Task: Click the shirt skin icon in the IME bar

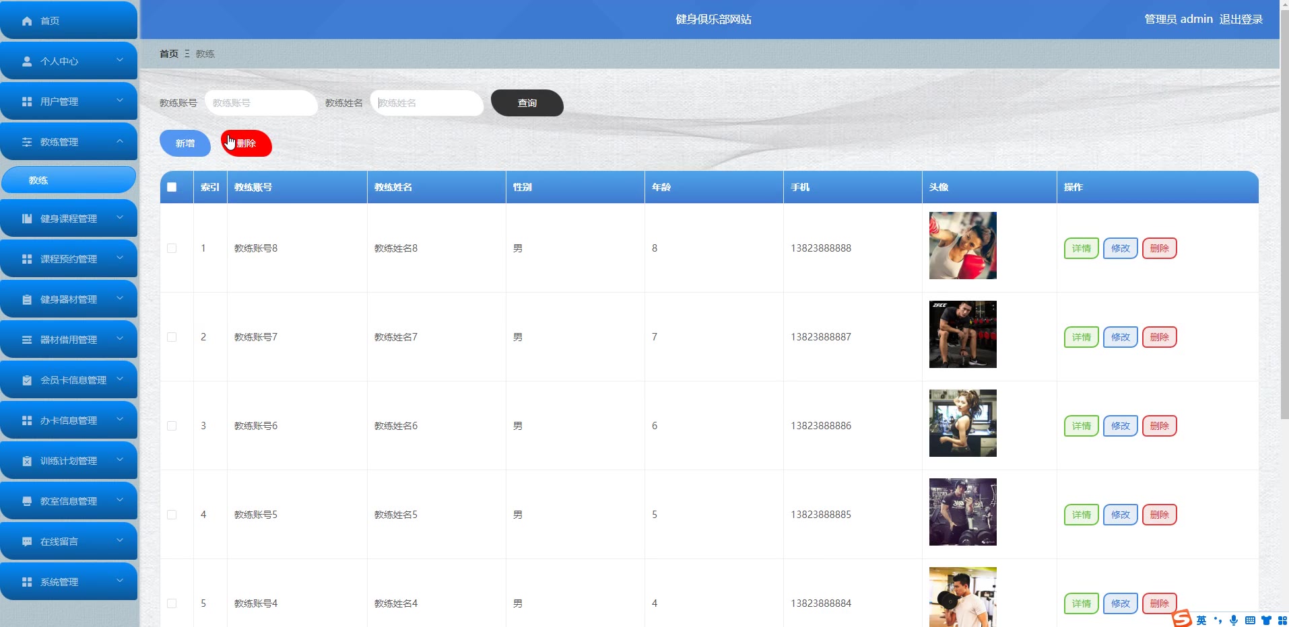Action: pyautogui.click(x=1266, y=620)
